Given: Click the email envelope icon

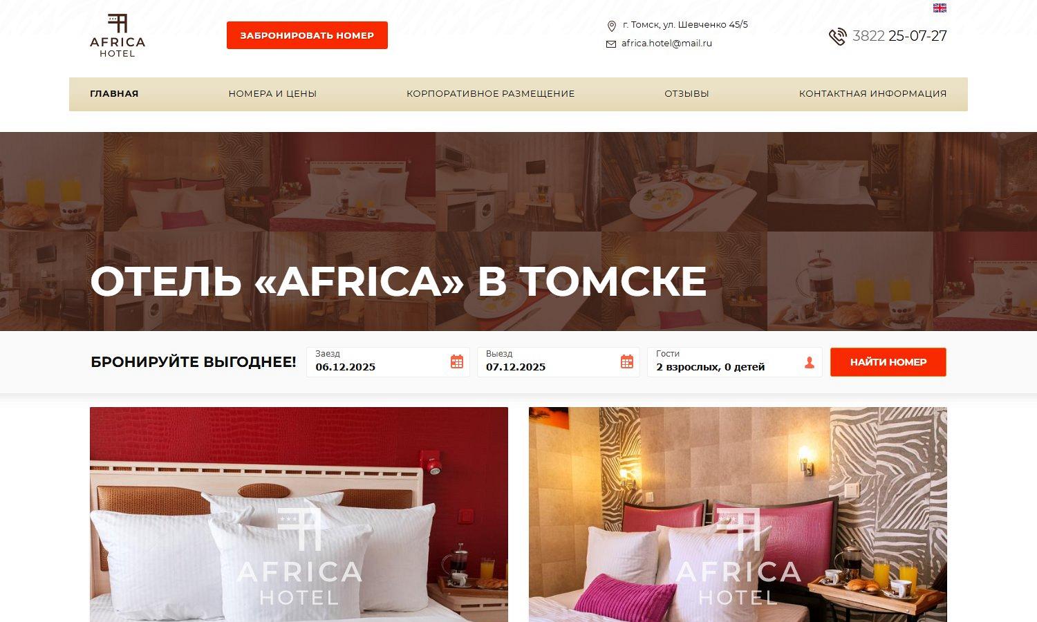Looking at the screenshot, I should pos(611,44).
